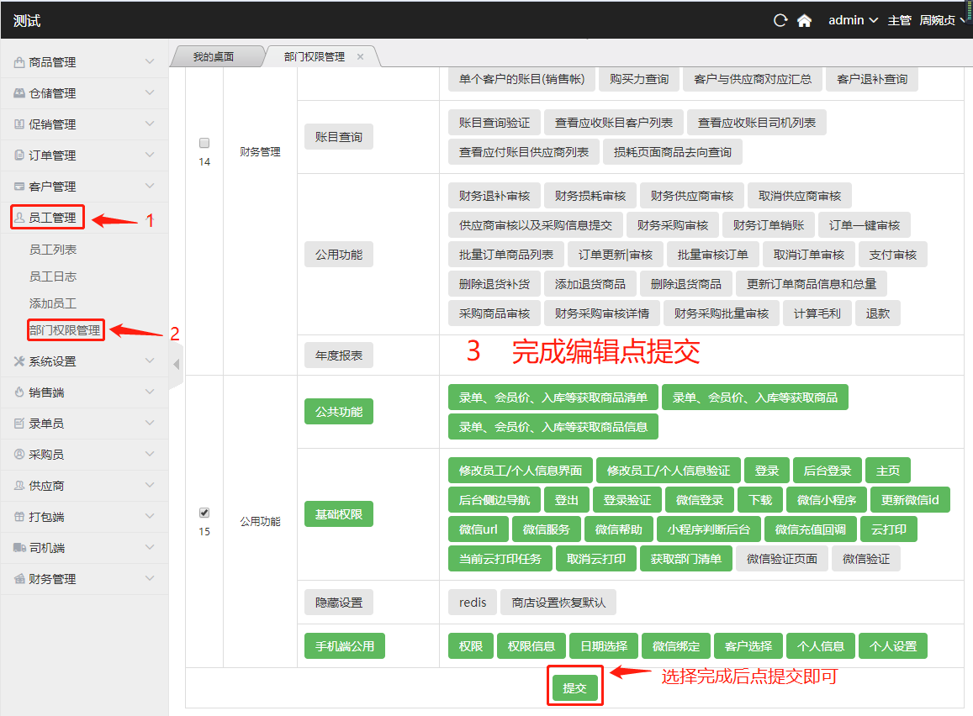Click the 财务管理 bank icon in sidebar
The height and width of the screenshot is (716, 973).
coord(19,579)
